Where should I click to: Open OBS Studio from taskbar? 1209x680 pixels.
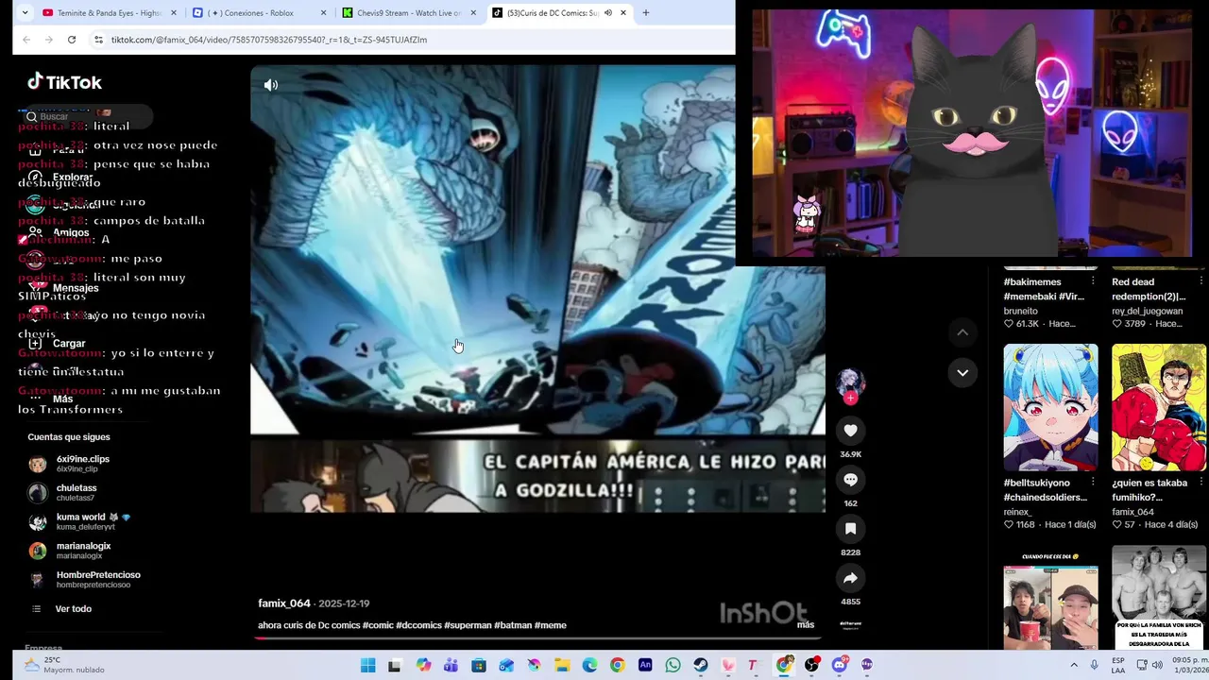point(811,666)
